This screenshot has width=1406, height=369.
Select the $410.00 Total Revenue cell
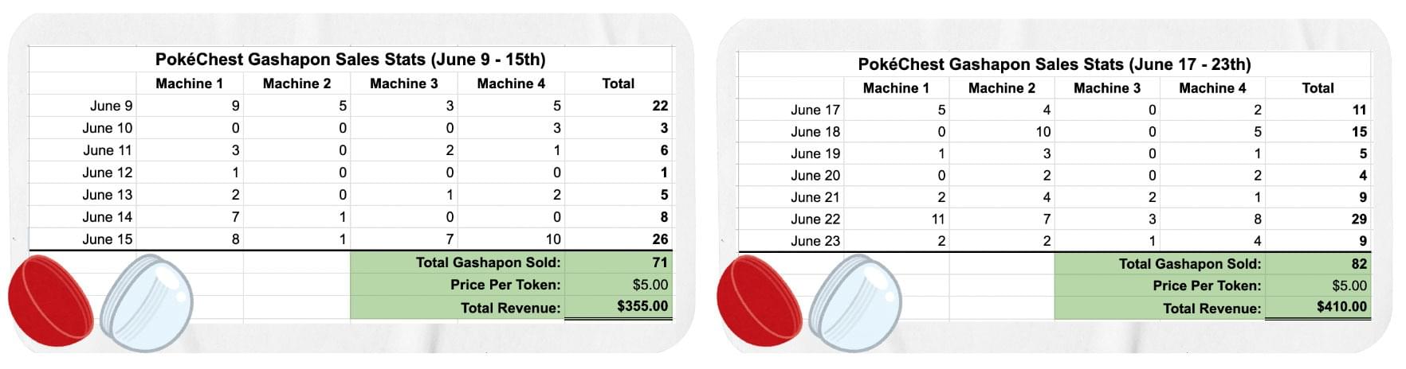pyautogui.click(x=1318, y=307)
